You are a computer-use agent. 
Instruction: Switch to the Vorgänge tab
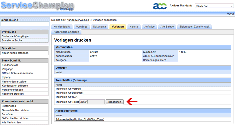pos(82,27)
